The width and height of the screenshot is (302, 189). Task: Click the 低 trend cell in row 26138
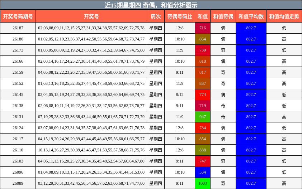284,106
